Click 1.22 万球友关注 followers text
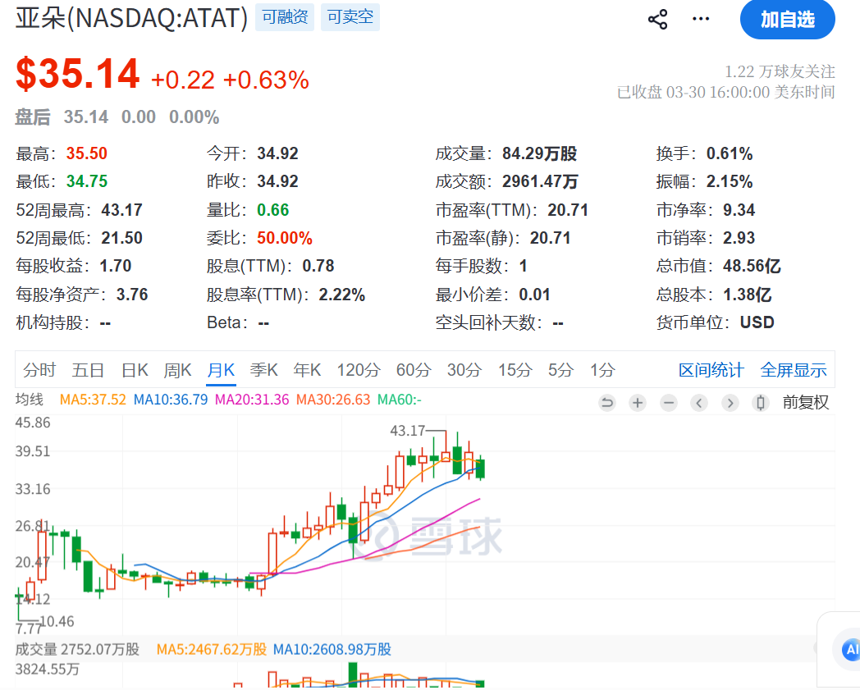The height and width of the screenshot is (690, 860). point(780,71)
